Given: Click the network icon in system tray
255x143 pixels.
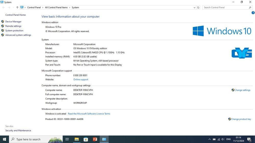Looking at the screenshot, I should (219, 139).
